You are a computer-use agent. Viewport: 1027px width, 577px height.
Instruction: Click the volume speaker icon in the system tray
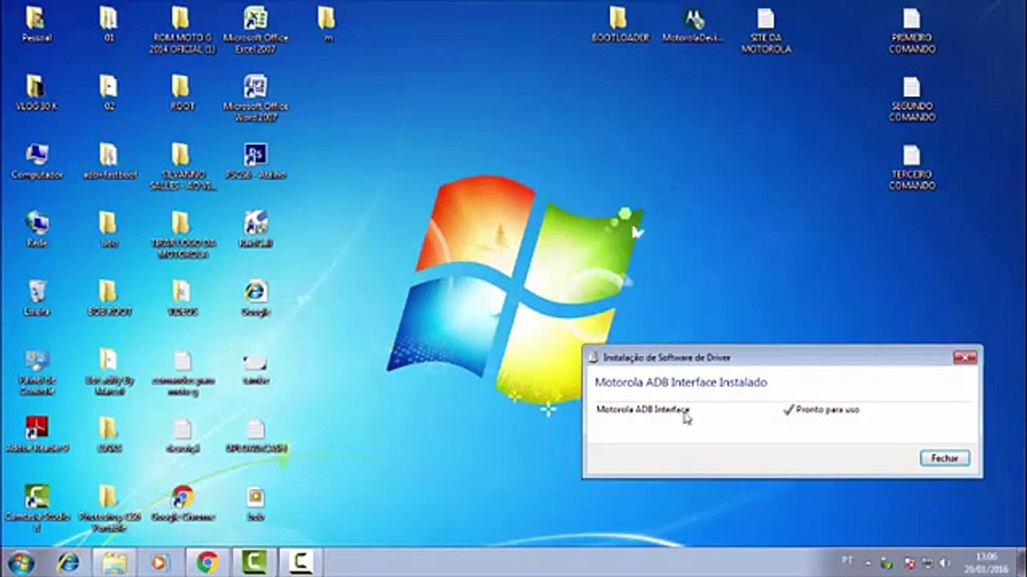tap(944, 563)
